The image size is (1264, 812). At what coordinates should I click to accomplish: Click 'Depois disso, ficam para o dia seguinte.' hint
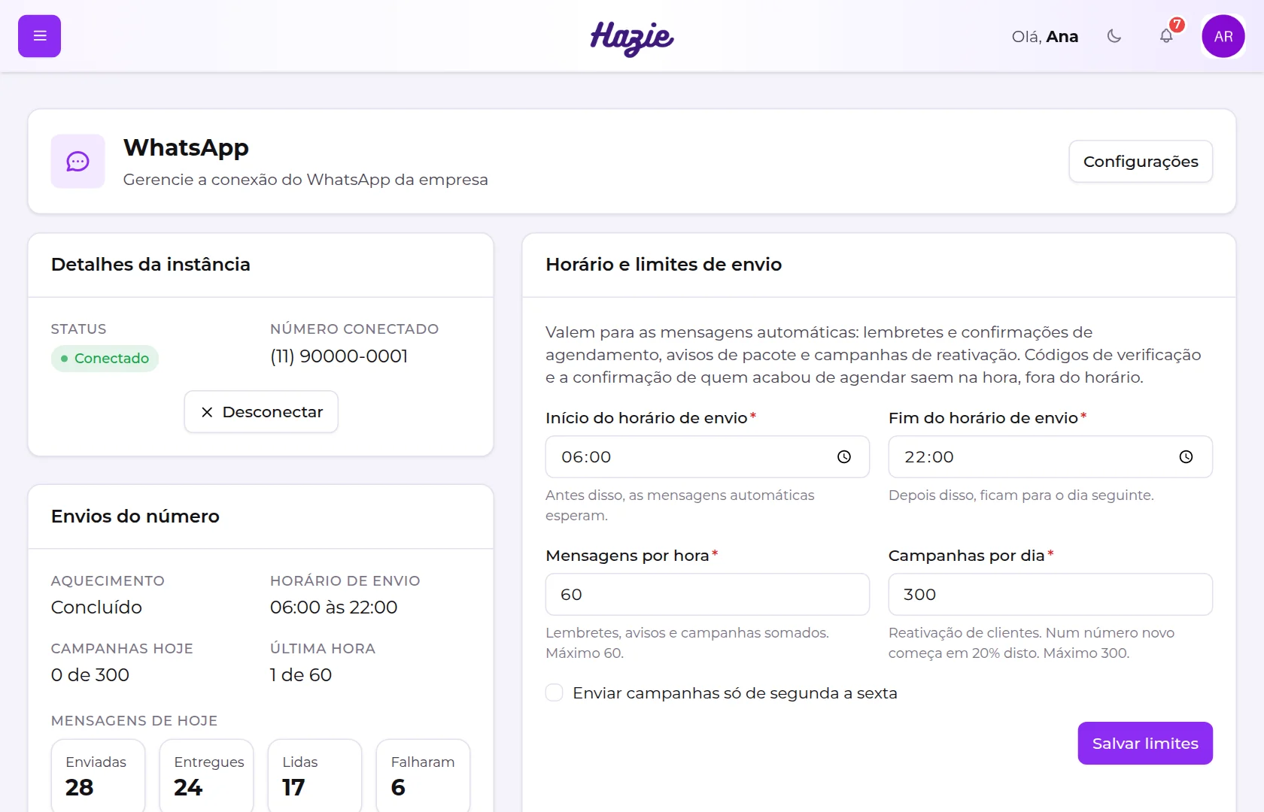(1021, 495)
